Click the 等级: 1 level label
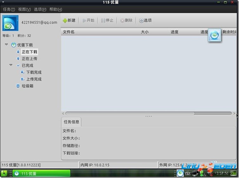The height and width of the screenshot is (178, 239). click(x=8, y=36)
